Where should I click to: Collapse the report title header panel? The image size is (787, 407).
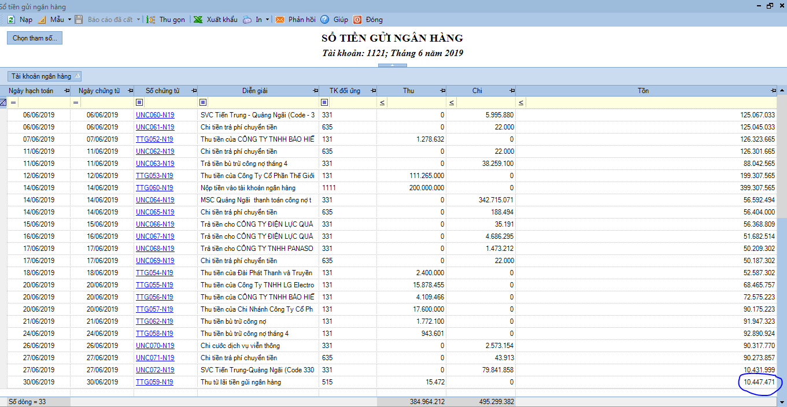point(393,65)
